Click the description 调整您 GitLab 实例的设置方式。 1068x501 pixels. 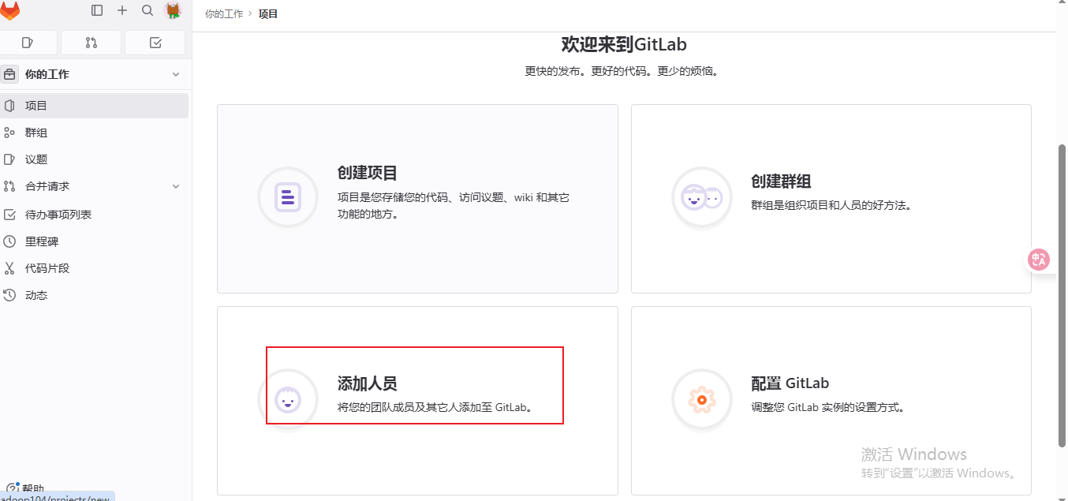tap(828, 408)
